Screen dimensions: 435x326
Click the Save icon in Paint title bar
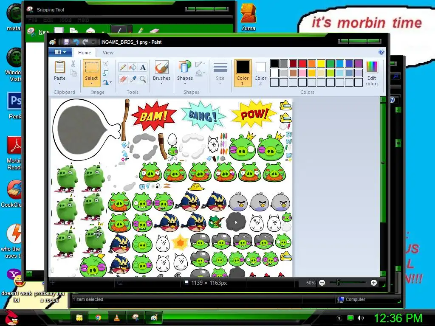click(66, 42)
